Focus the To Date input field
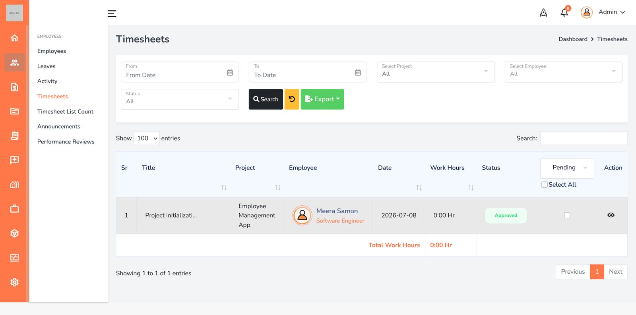This screenshot has width=636, height=315. [x=308, y=72]
